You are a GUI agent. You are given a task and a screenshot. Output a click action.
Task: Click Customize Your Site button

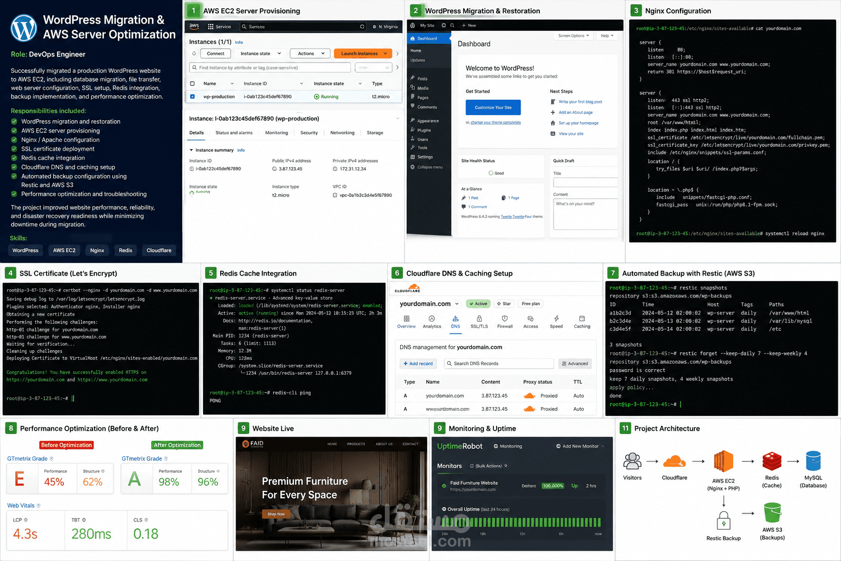click(x=493, y=107)
